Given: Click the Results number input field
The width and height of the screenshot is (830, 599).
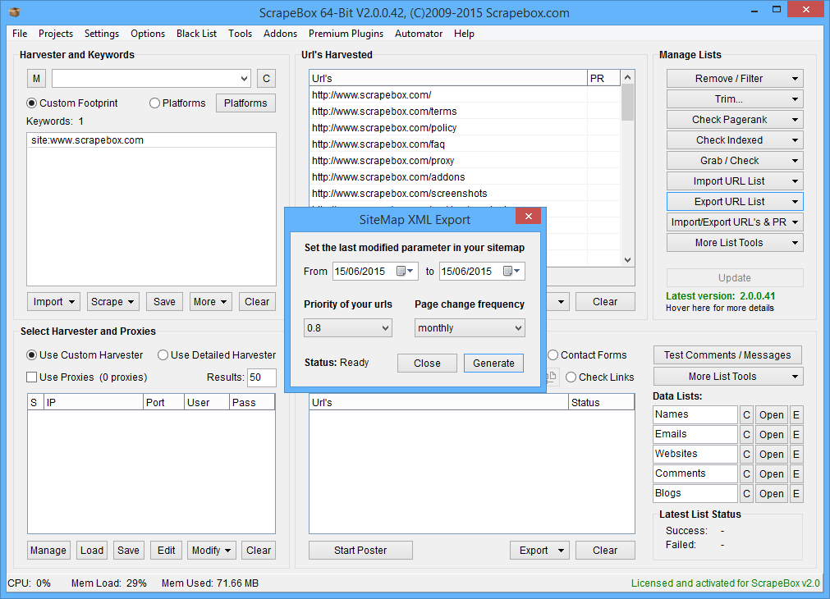Looking at the screenshot, I should 261,377.
